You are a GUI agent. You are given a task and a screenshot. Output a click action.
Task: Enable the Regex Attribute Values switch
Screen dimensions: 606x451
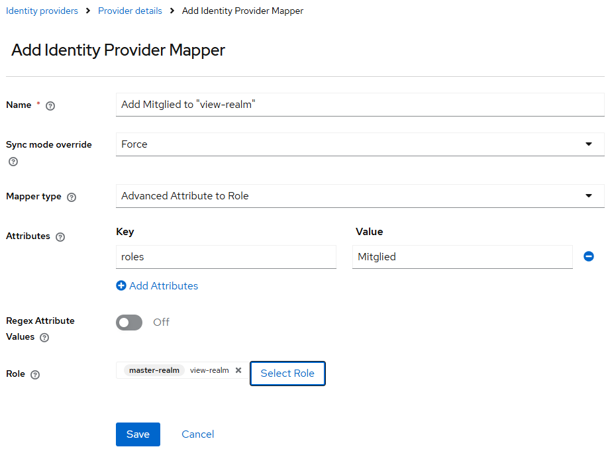coord(129,323)
